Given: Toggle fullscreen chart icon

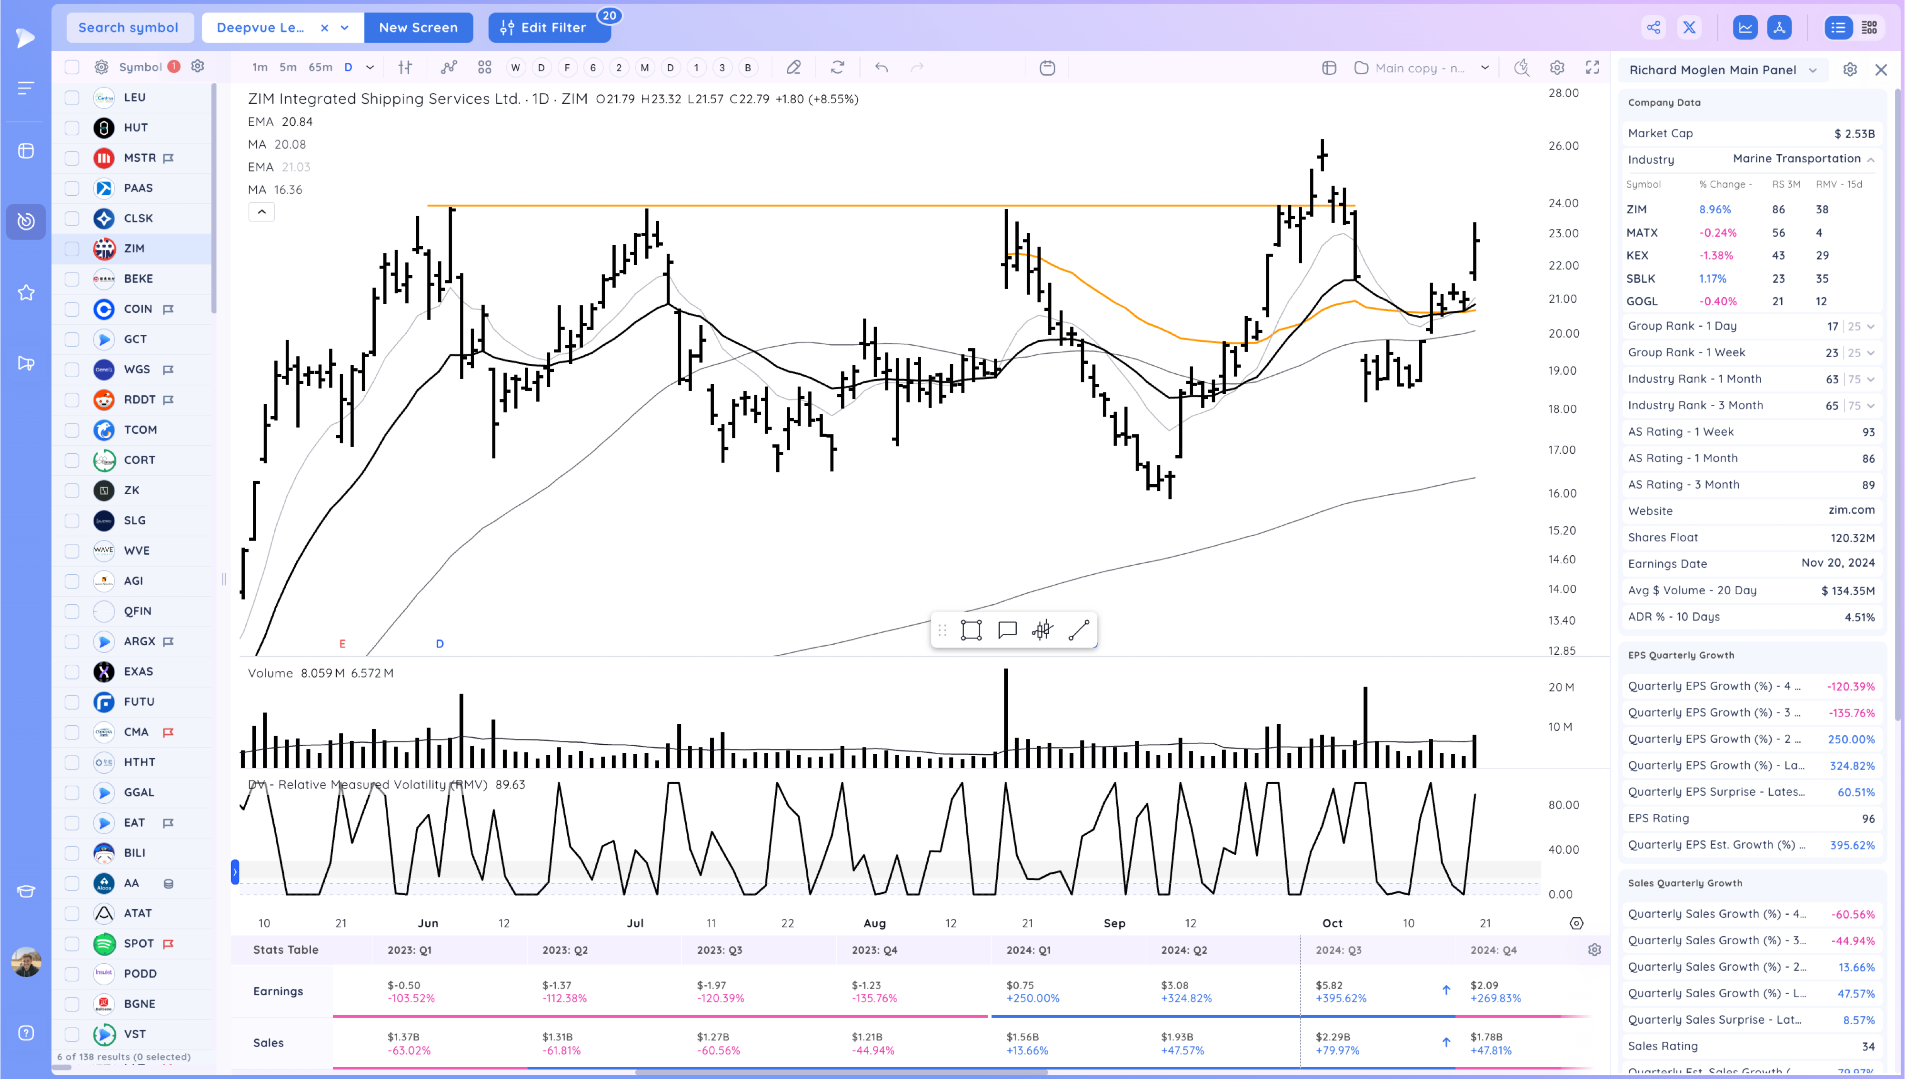Looking at the screenshot, I should [x=1592, y=68].
